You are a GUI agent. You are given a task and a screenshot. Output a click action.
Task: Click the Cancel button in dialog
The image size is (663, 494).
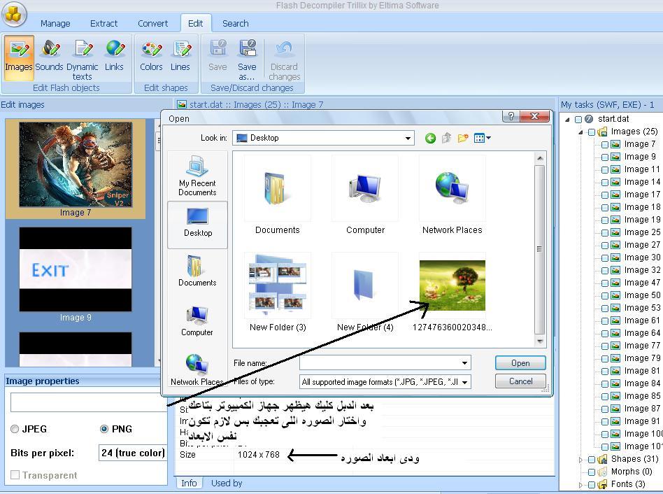pos(520,381)
